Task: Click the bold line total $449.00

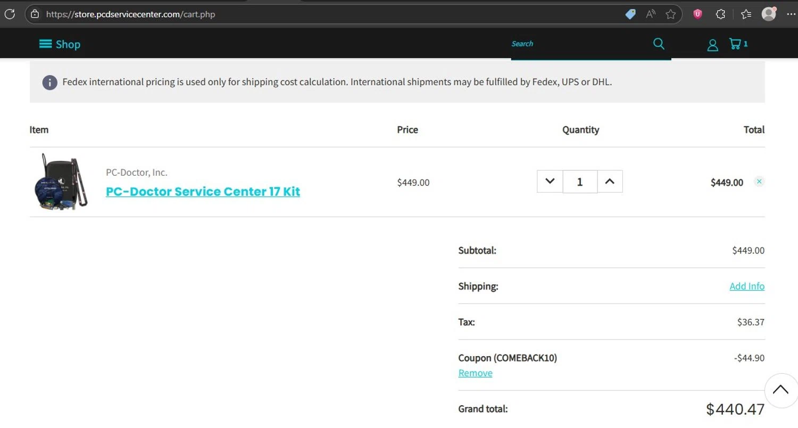Action: 727,183
